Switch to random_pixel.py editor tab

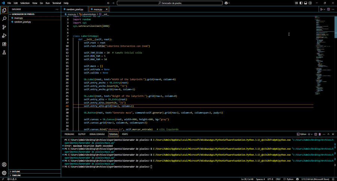(x=75, y=9)
